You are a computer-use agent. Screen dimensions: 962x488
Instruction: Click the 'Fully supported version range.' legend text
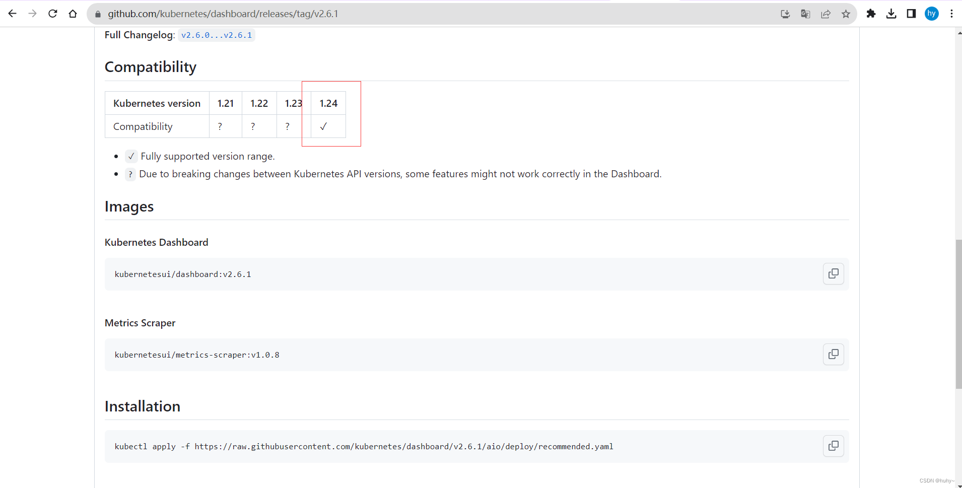click(x=208, y=157)
